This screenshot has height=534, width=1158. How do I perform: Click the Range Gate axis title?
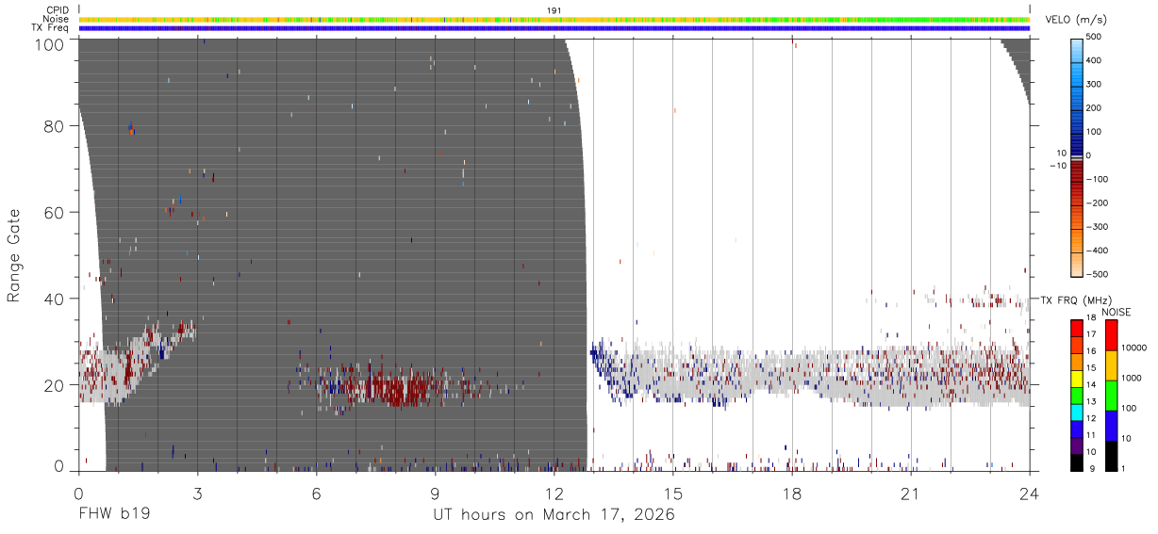coord(14,255)
